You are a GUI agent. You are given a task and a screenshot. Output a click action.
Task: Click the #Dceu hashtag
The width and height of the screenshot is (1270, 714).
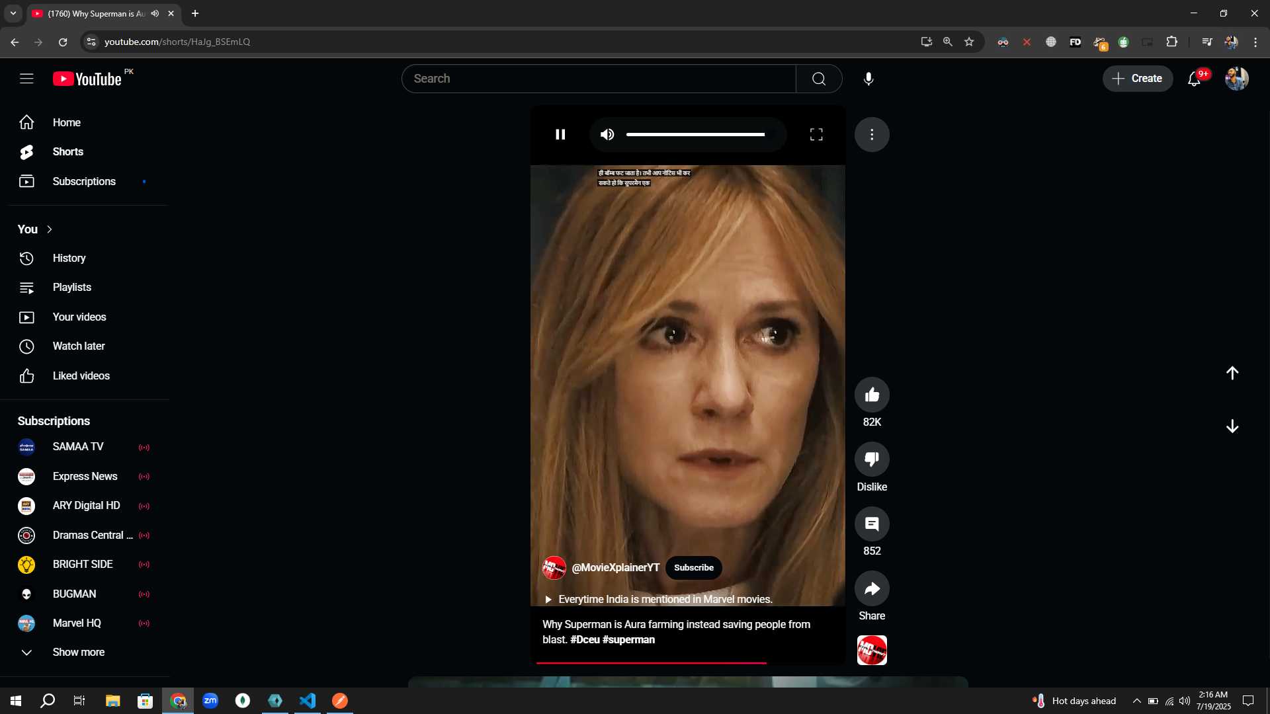pos(585,640)
